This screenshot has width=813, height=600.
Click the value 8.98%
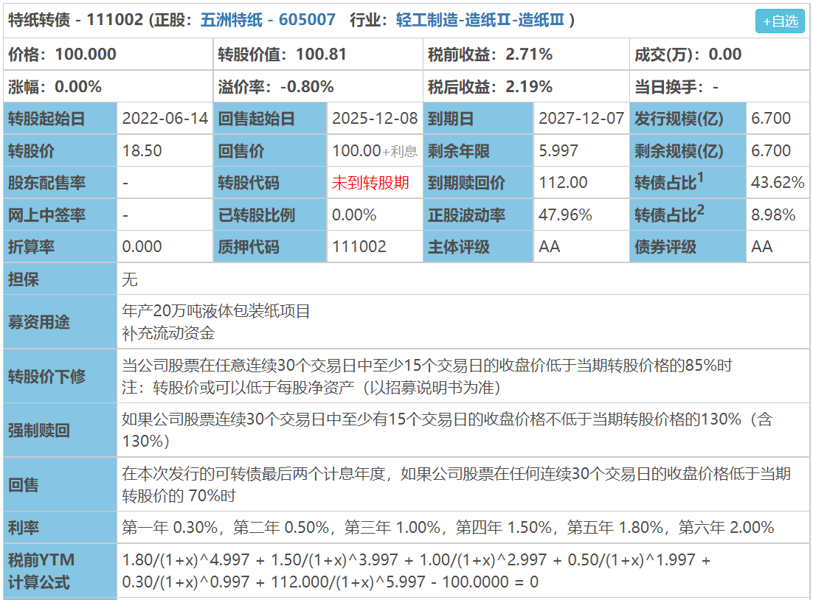pos(773,215)
